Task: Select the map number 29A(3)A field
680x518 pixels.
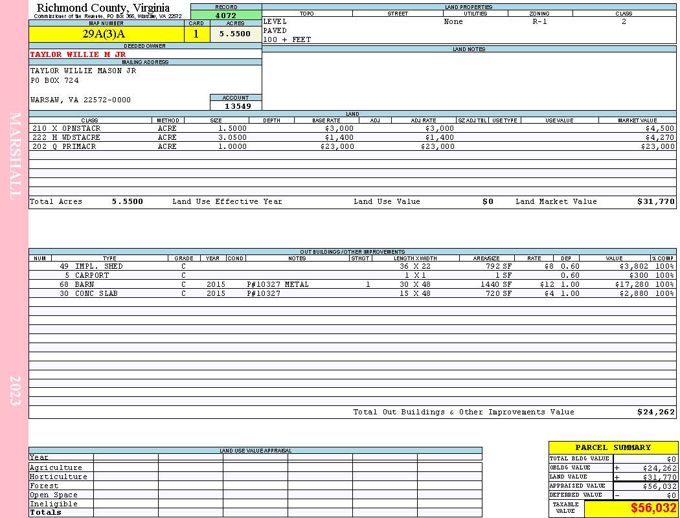Action: coord(106,34)
